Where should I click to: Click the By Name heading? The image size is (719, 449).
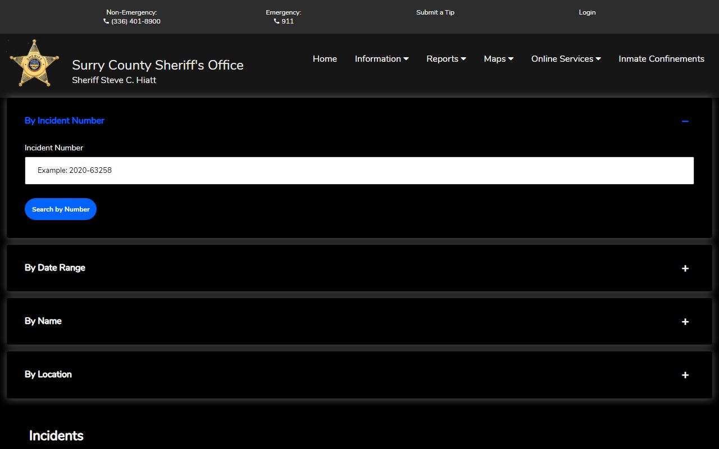click(x=43, y=321)
